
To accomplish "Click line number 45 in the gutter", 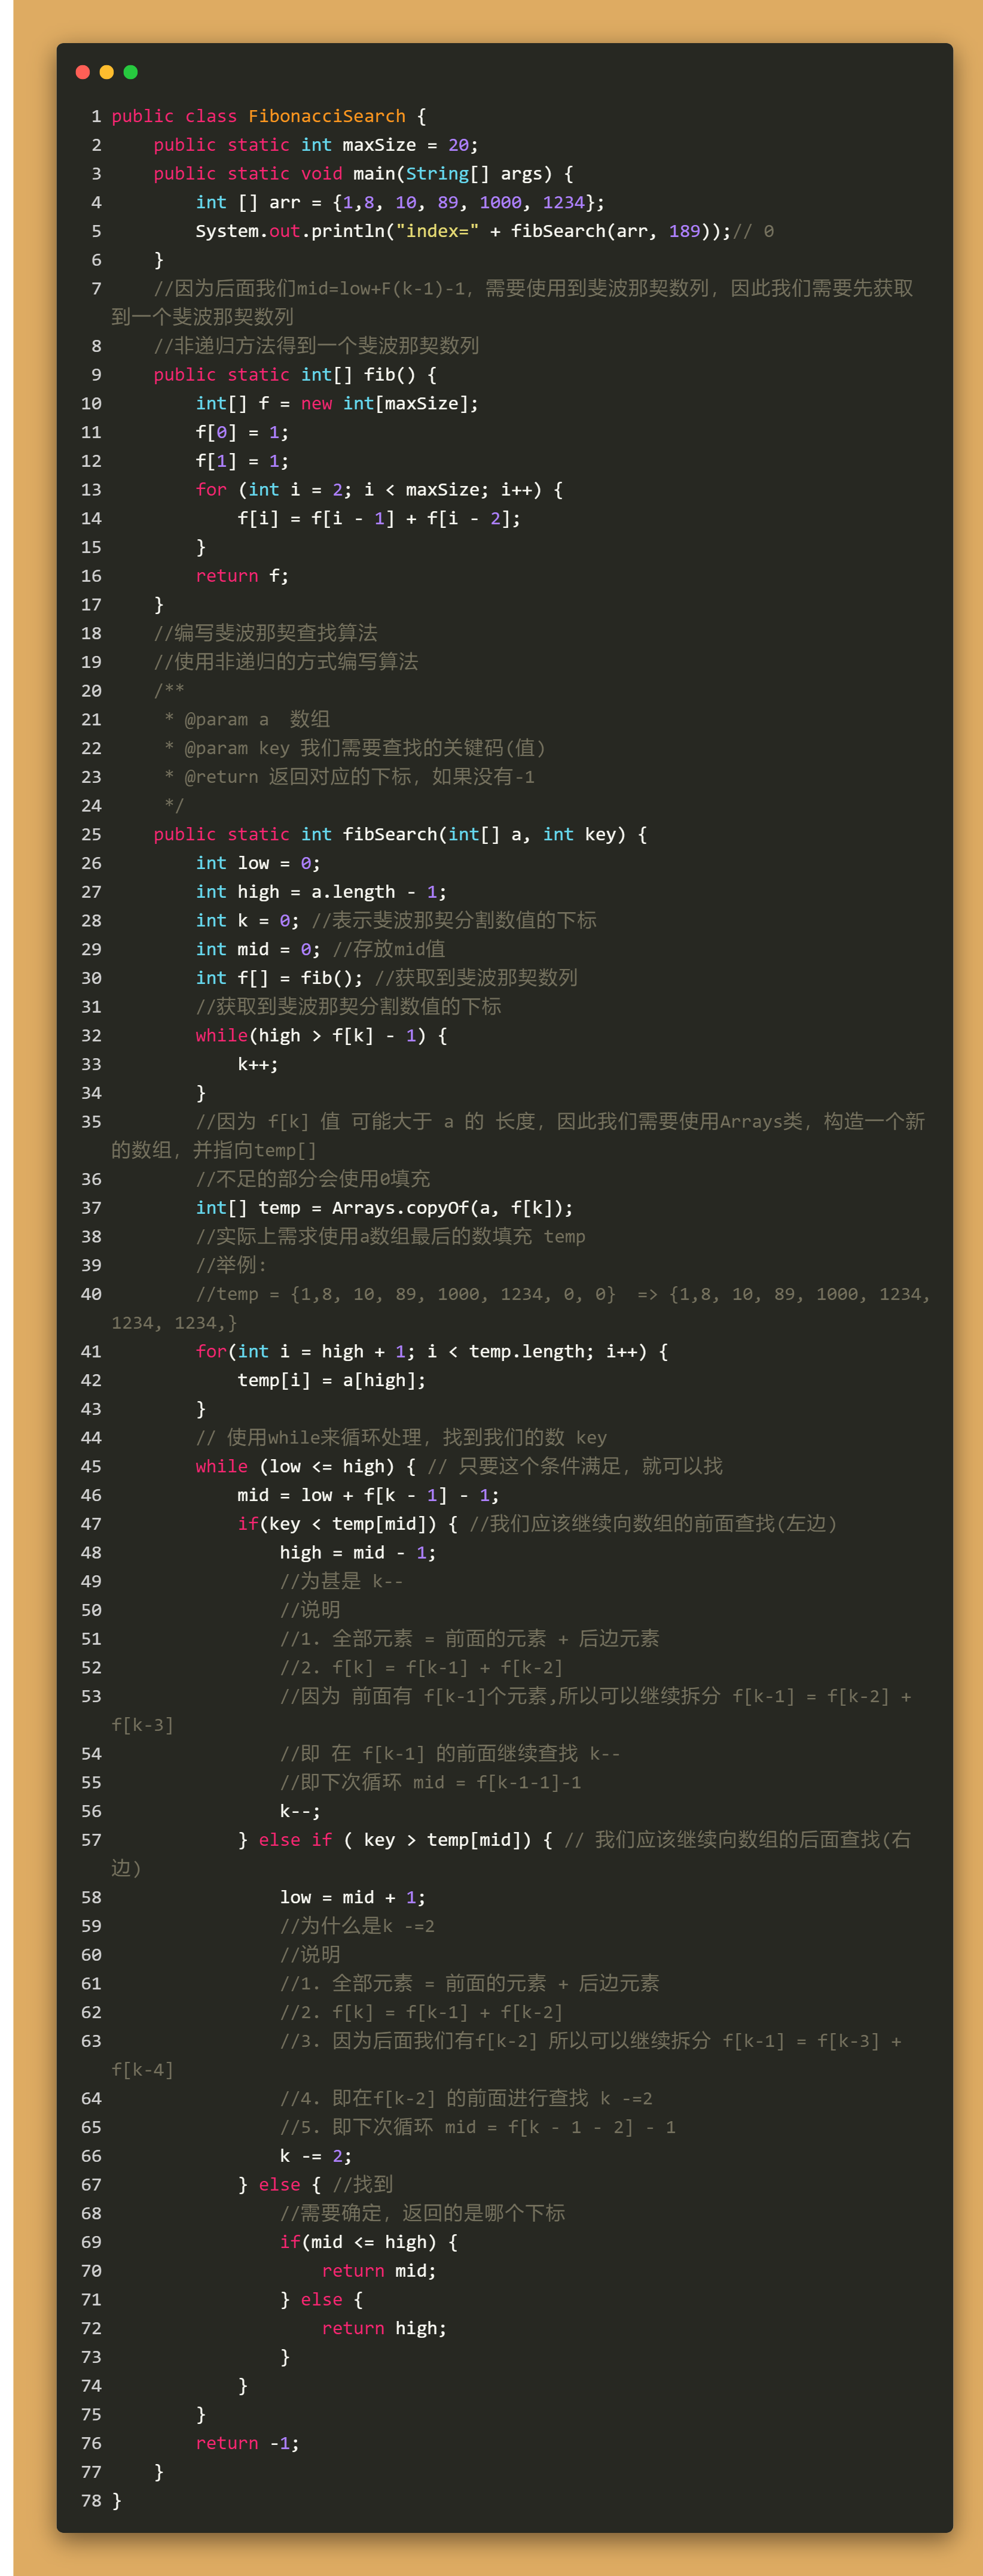I will tap(91, 1467).
